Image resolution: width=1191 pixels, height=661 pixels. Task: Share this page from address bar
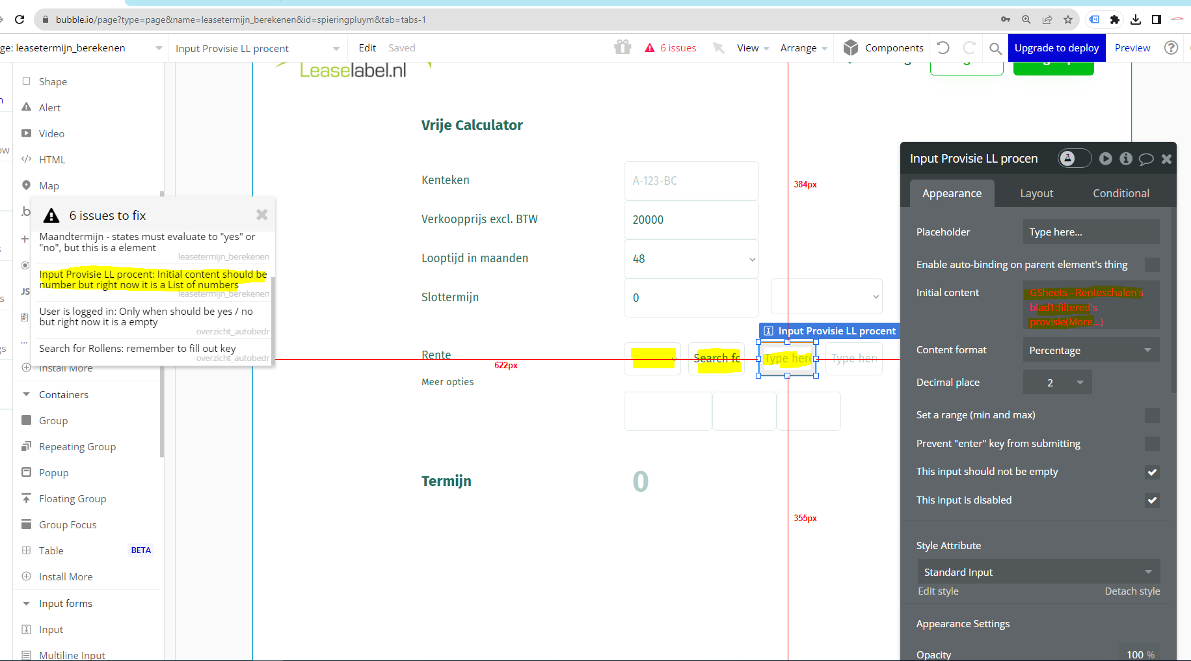1047,20
